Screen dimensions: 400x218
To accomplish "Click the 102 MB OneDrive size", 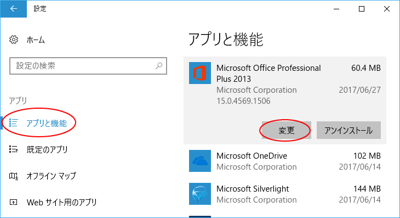I will pyautogui.click(x=367, y=155).
